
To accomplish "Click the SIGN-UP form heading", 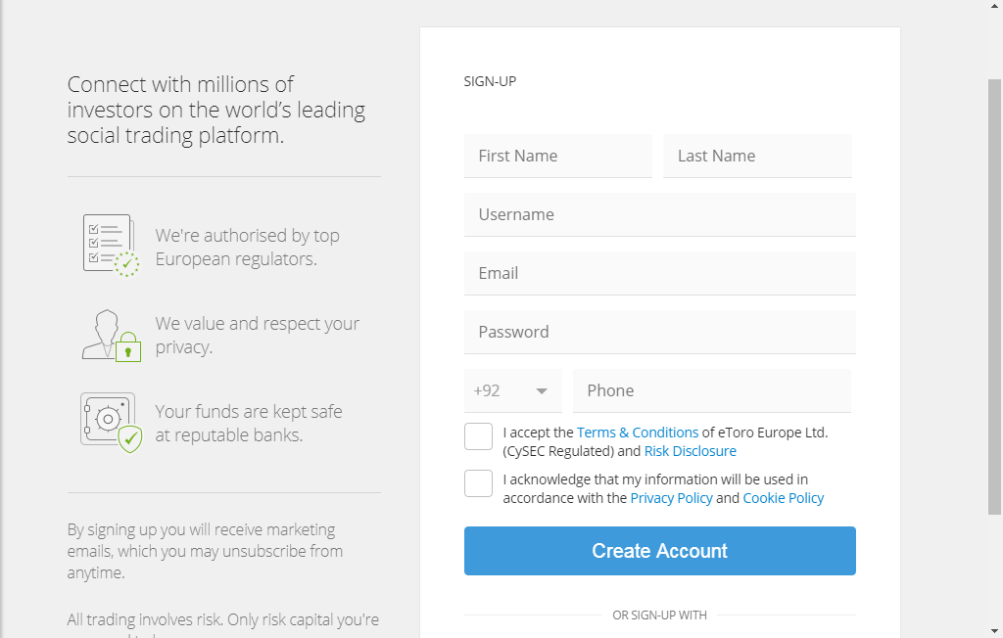I will tap(490, 81).
